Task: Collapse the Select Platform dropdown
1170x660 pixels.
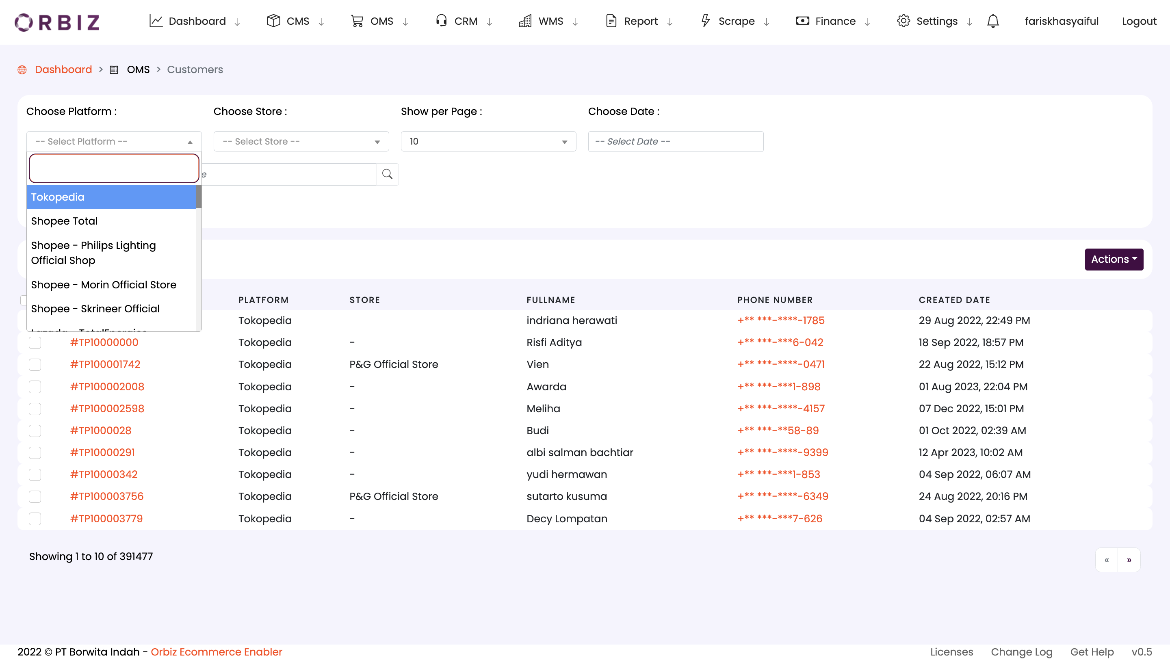Action: pyautogui.click(x=114, y=141)
